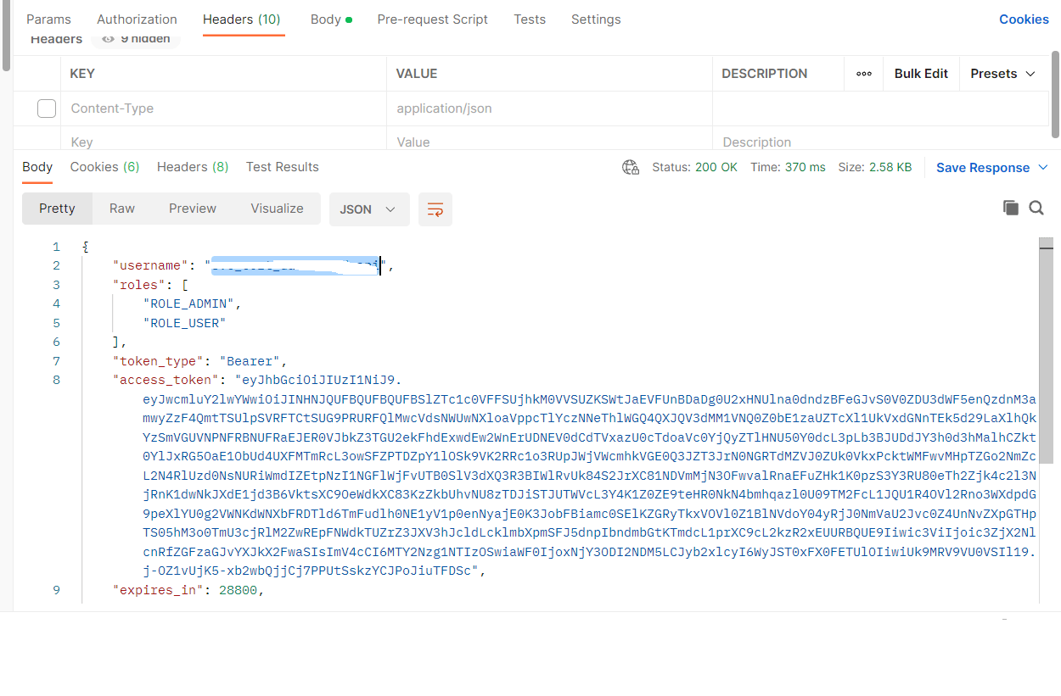Open the Presets dropdown
The image size is (1061, 696).
1002,74
